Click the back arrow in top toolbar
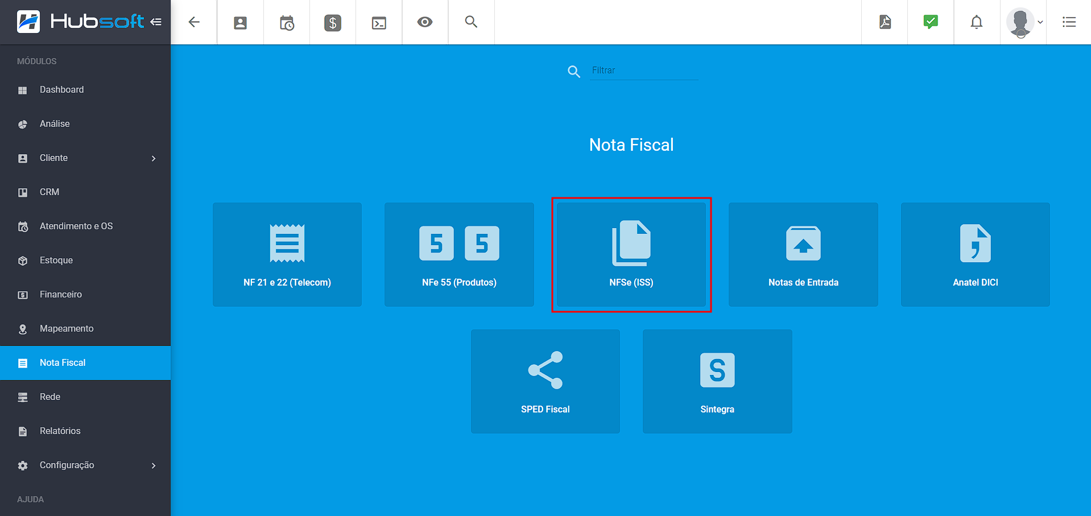1091x516 pixels. 194,22
